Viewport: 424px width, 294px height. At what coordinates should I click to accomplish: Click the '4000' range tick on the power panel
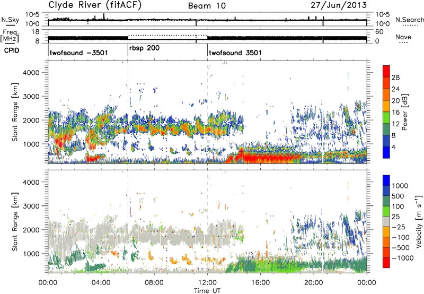pos(31,73)
